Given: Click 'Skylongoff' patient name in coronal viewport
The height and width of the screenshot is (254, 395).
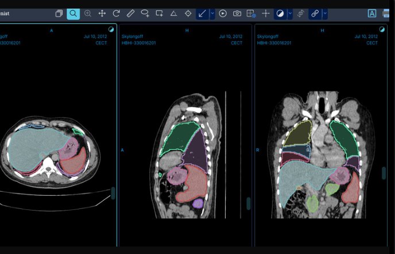Looking at the screenshot, I should (268, 37).
